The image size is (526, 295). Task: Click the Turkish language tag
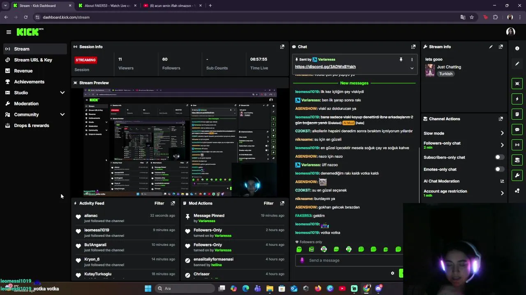(x=445, y=74)
